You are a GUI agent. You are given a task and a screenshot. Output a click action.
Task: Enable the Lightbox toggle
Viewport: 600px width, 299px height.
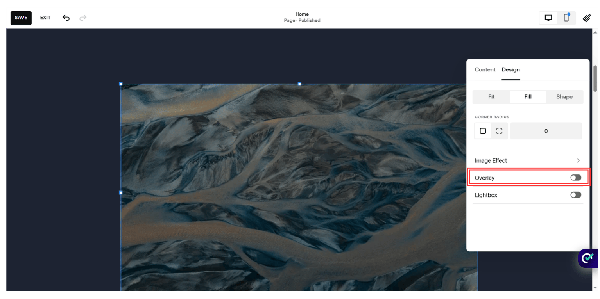576,195
